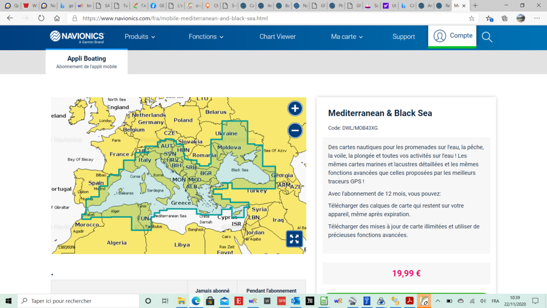Open the Chart Viewer page
Screen dimensions: 547x308
click(x=277, y=37)
